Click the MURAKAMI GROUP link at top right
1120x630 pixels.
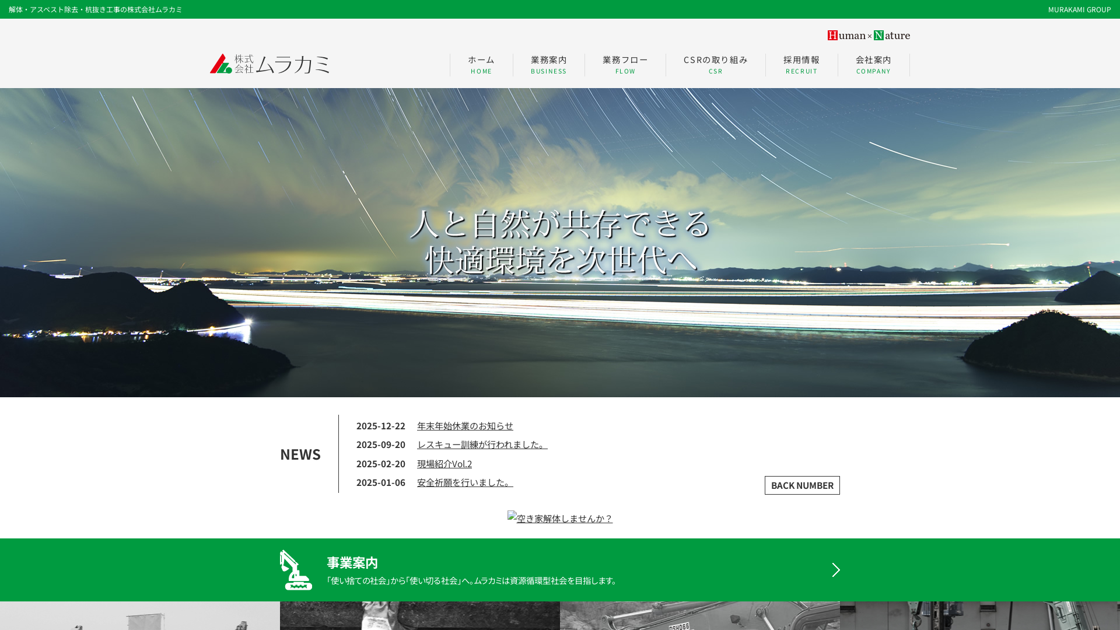[1080, 9]
